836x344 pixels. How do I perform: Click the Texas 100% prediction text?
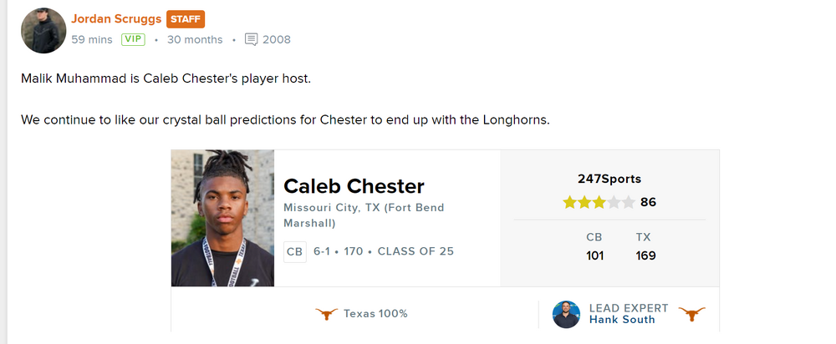(x=375, y=314)
